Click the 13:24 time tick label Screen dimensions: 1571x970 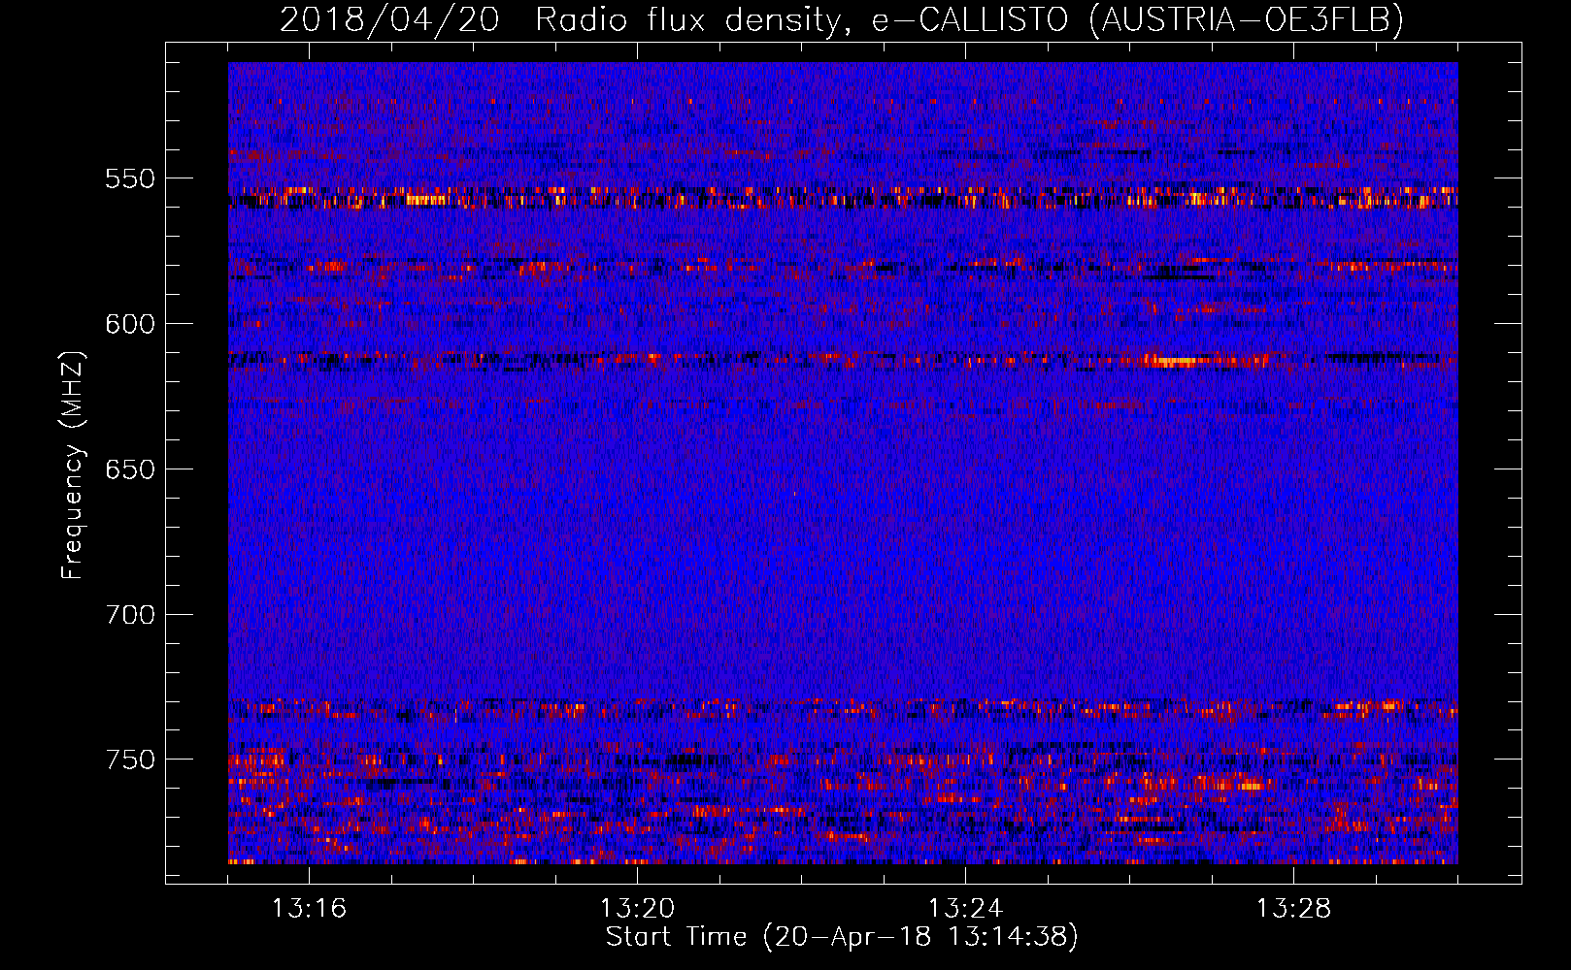click(x=965, y=908)
